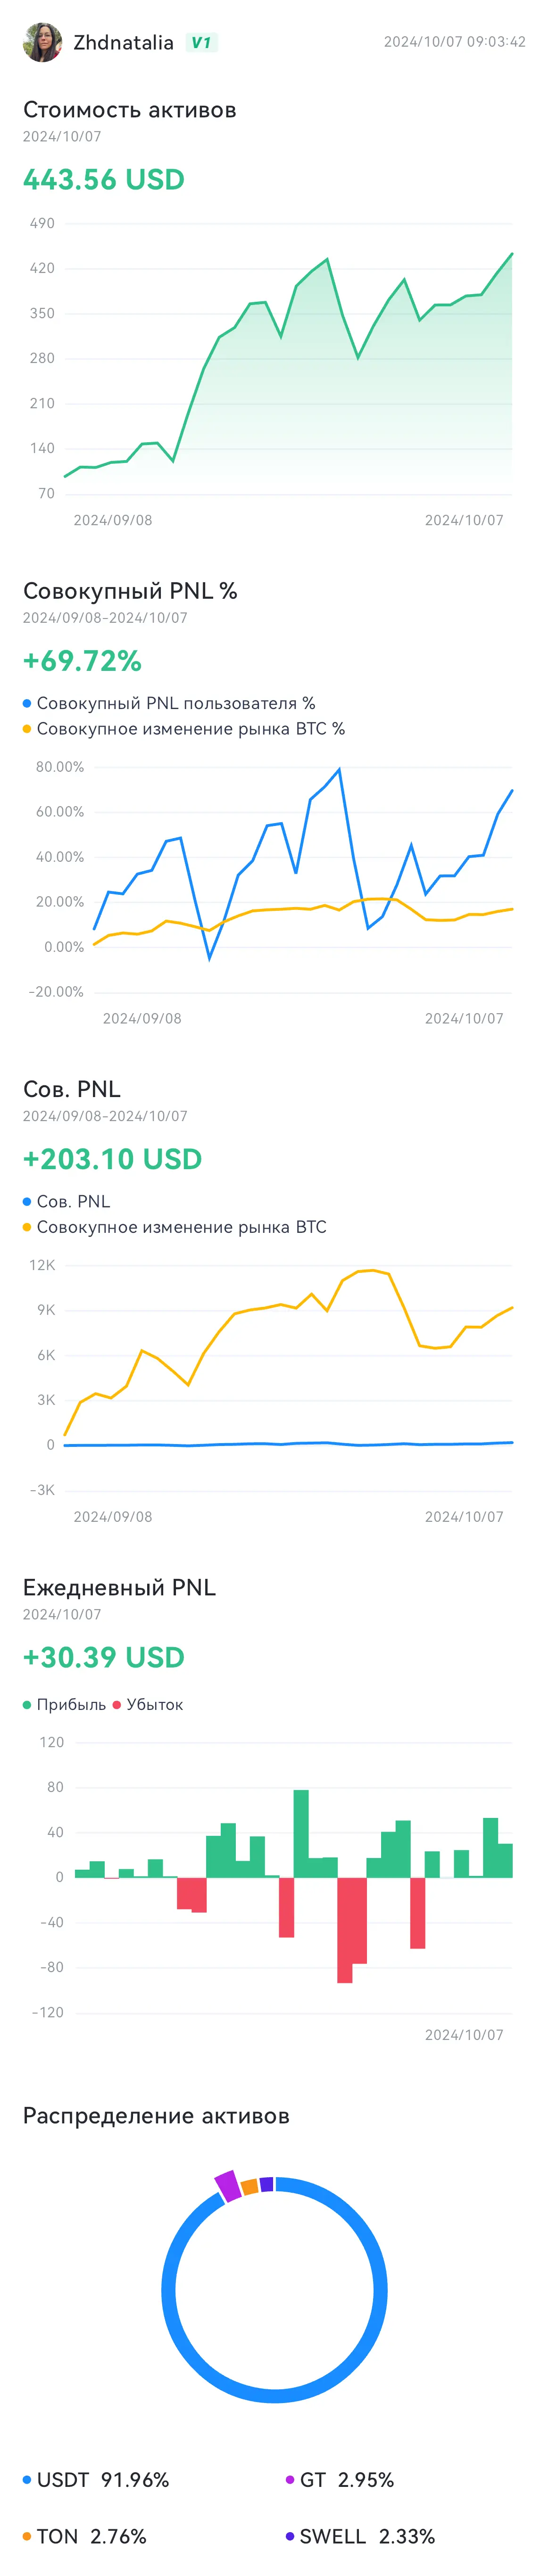Viewport: 549px width, 2576px height.
Task: Tap the V1 level badge
Action: pyautogui.click(x=202, y=42)
